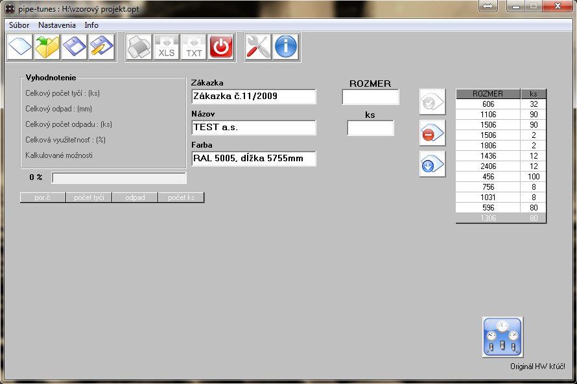Click the Originál HW kľúč! status text
The image size is (577, 384).
coord(537,367)
